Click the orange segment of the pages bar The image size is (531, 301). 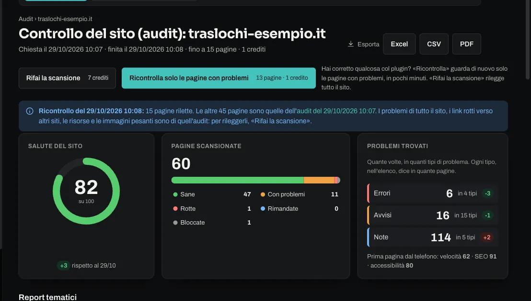(x=319, y=180)
